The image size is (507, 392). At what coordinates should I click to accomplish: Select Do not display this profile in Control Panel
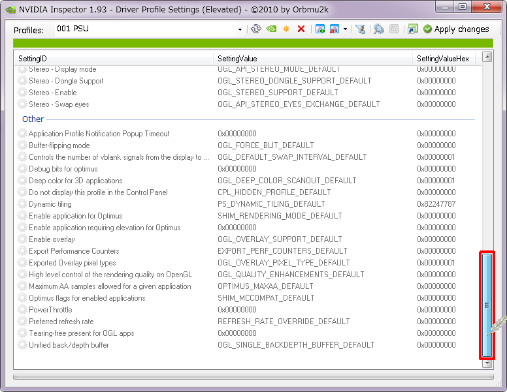point(246,192)
